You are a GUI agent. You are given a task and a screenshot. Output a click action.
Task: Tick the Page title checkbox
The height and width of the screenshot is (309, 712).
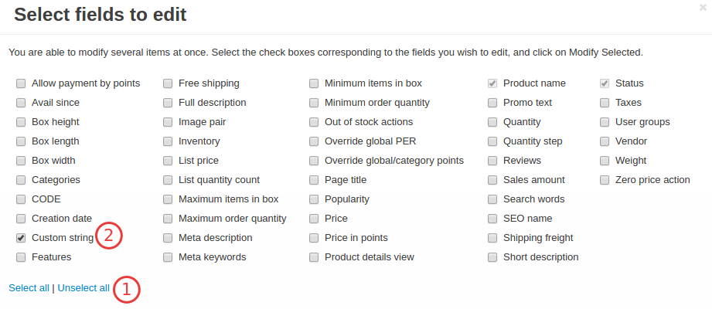click(314, 180)
